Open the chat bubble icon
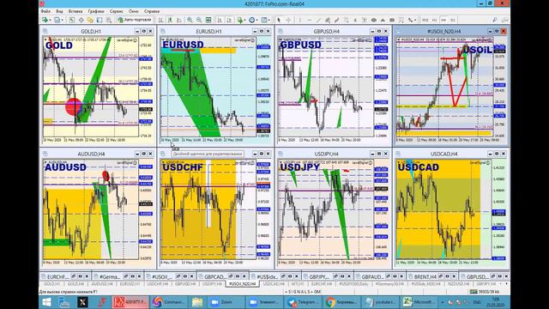549x309 pixels. pos(504,20)
